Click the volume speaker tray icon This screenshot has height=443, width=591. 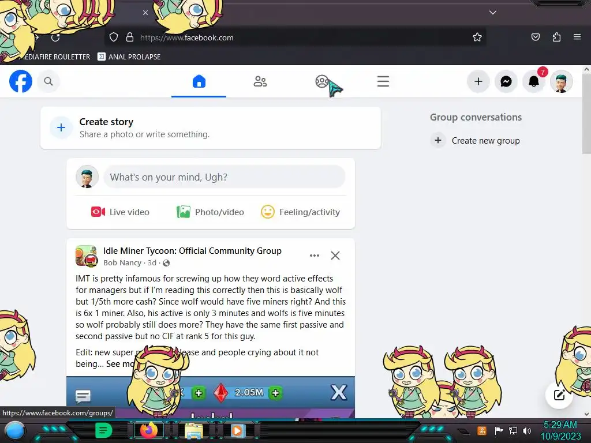(x=527, y=430)
